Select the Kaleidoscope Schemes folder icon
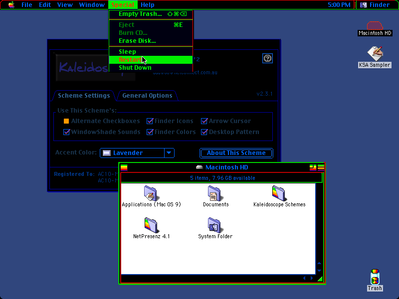This screenshot has width=399, height=299. 279,193
